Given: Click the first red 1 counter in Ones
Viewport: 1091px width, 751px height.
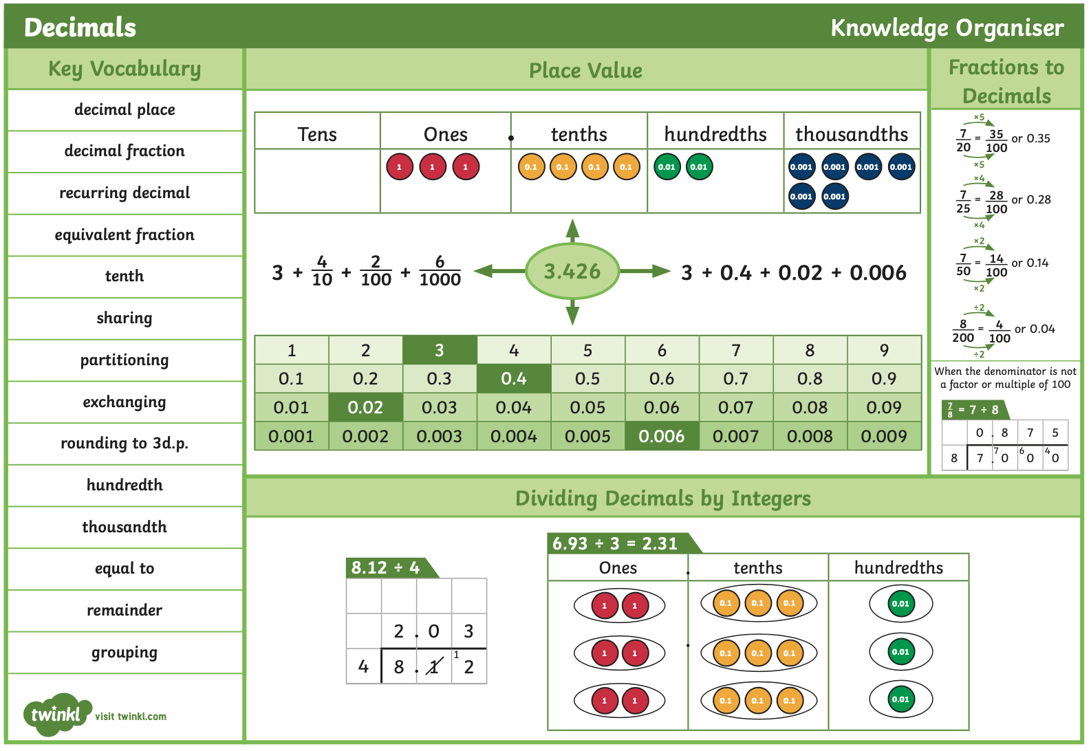Looking at the screenshot, I should pos(400,167).
